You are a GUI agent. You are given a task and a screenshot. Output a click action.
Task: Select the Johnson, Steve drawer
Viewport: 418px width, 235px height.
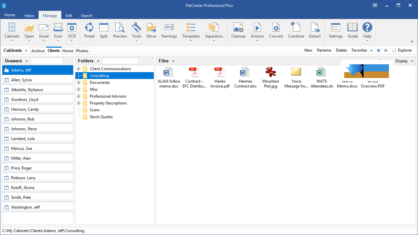(x=38, y=129)
